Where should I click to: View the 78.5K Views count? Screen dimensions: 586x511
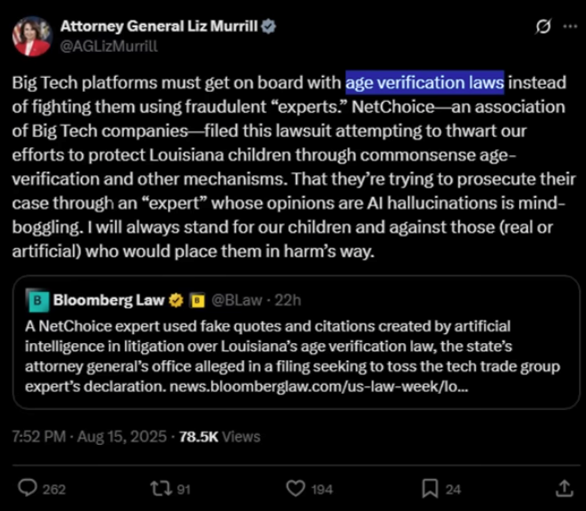click(x=220, y=437)
